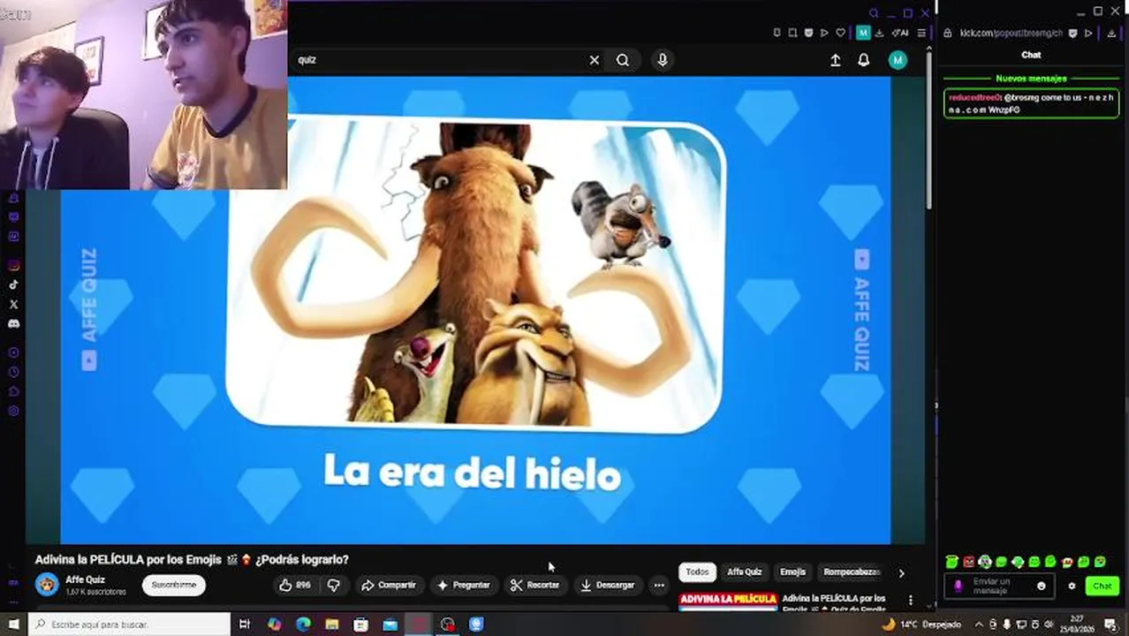This screenshot has width=1129, height=636.
Task: Click the Descargar download button
Action: 607,585
